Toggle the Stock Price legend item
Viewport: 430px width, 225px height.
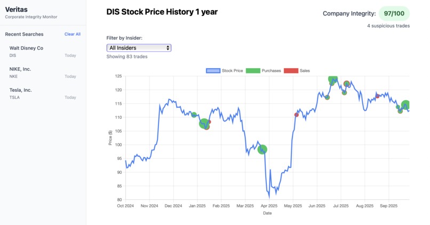tap(225, 71)
